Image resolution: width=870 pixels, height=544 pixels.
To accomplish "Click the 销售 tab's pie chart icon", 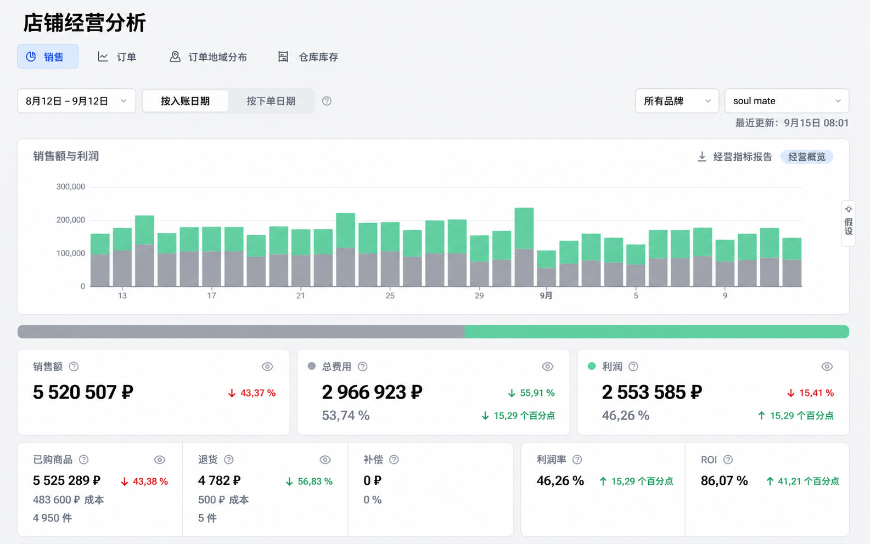I will (x=31, y=56).
